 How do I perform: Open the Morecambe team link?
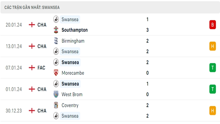(73, 73)
